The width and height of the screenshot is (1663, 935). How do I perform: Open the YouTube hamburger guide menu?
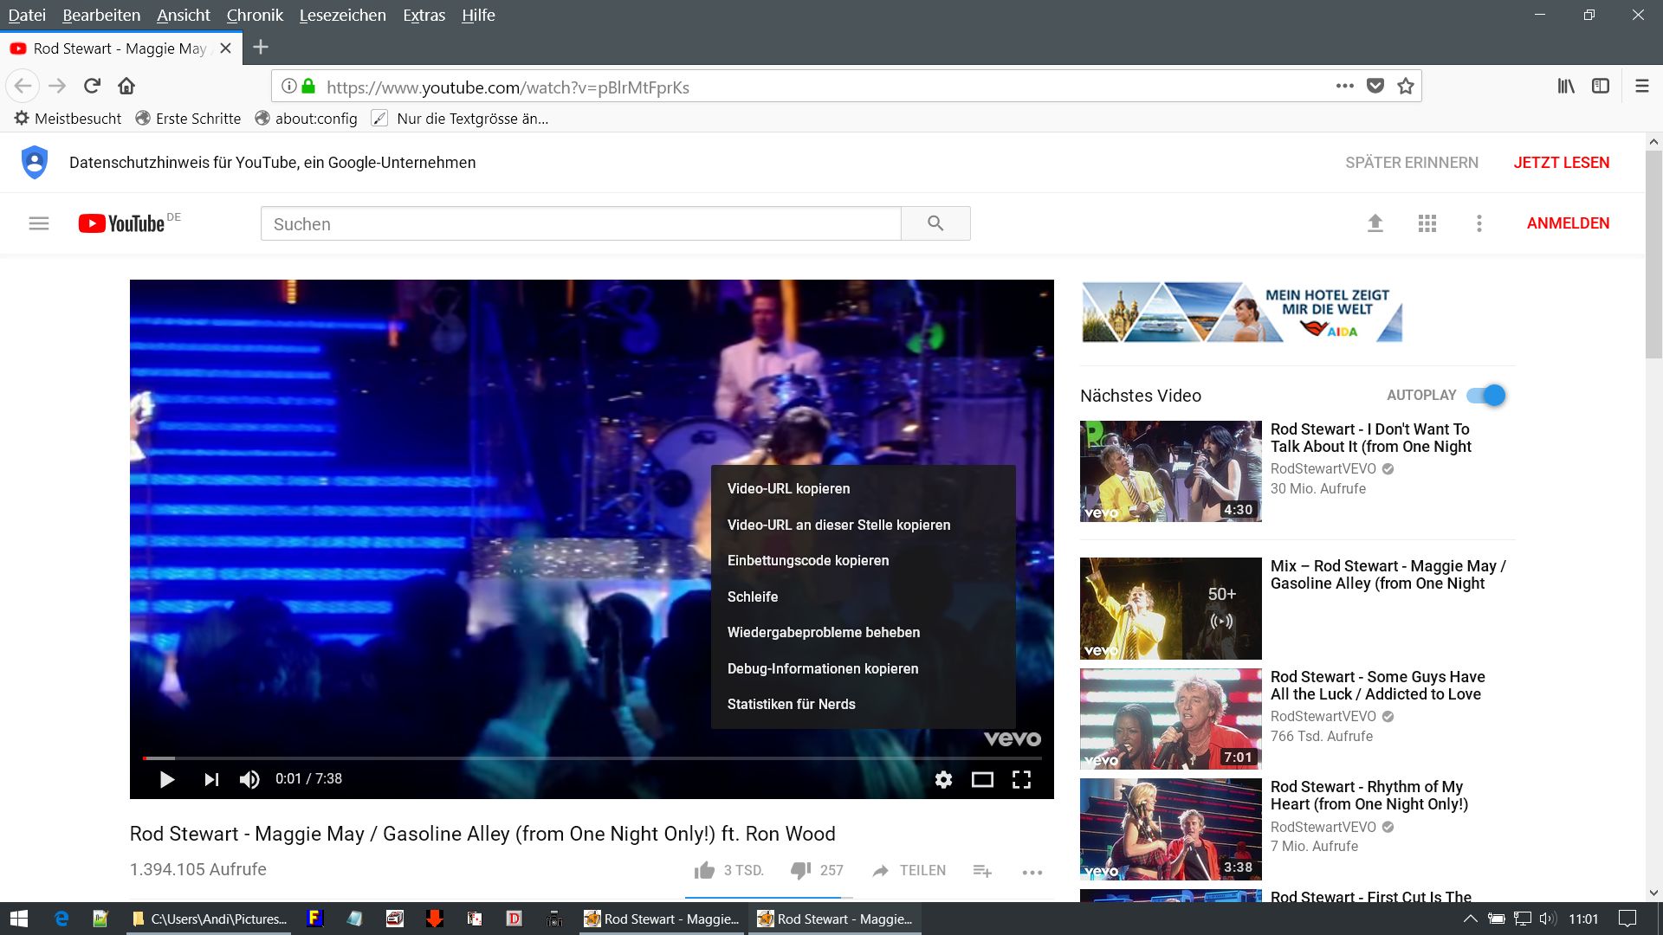[x=39, y=223]
